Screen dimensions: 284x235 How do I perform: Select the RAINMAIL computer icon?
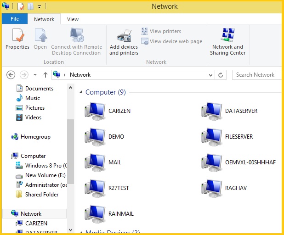[x=95, y=214]
